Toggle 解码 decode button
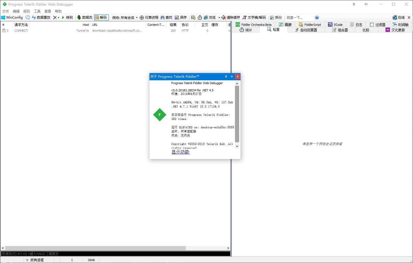The image size is (413, 263). point(101,17)
